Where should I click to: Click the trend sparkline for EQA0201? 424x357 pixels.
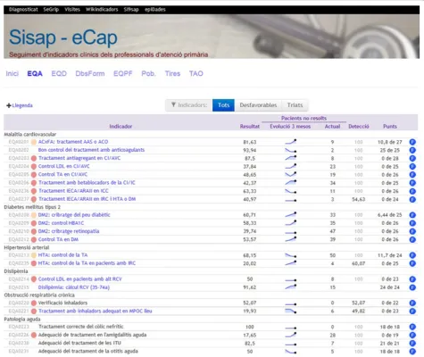point(291,142)
